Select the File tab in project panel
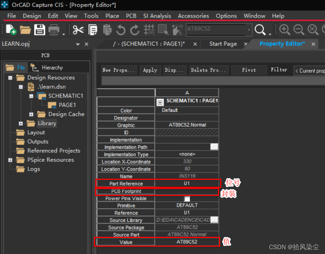This screenshot has height=254, width=325. [x=16, y=68]
